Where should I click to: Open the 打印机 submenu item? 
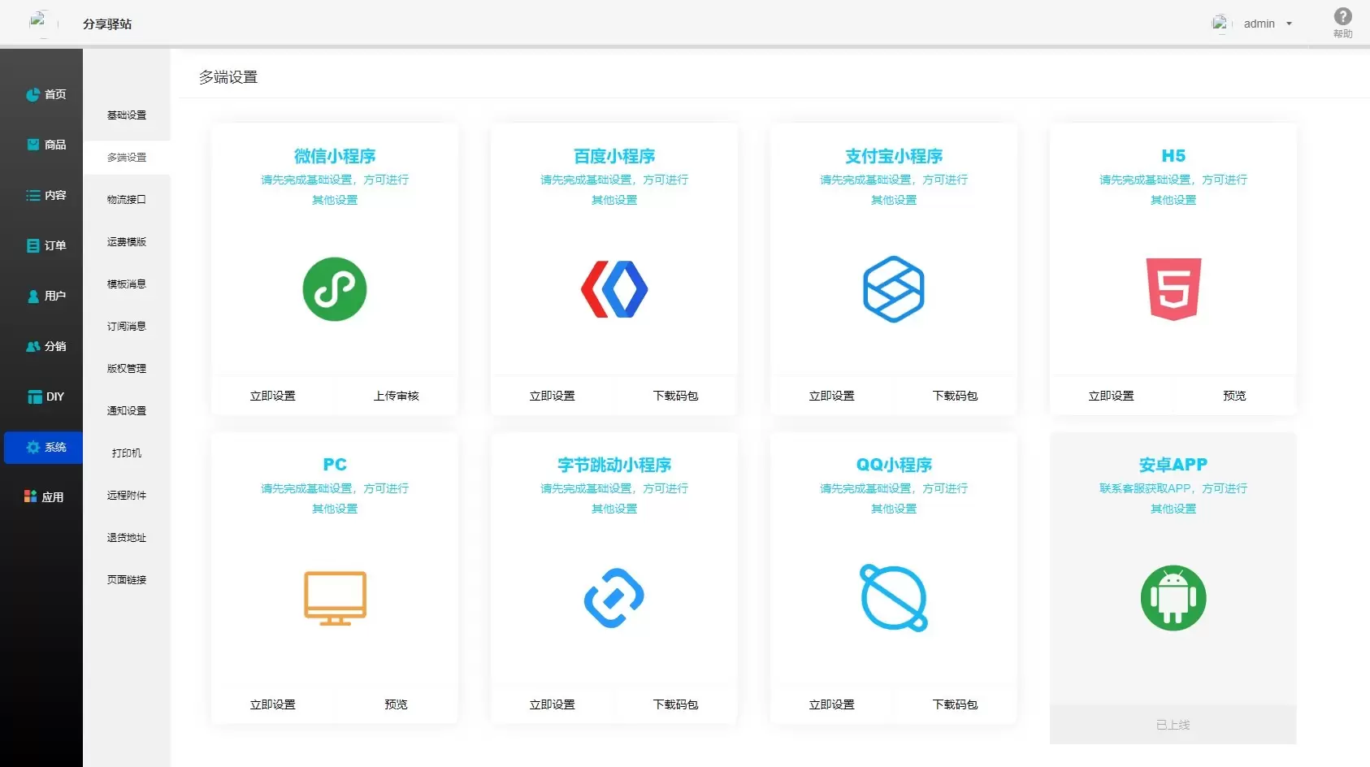click(127, 453)
